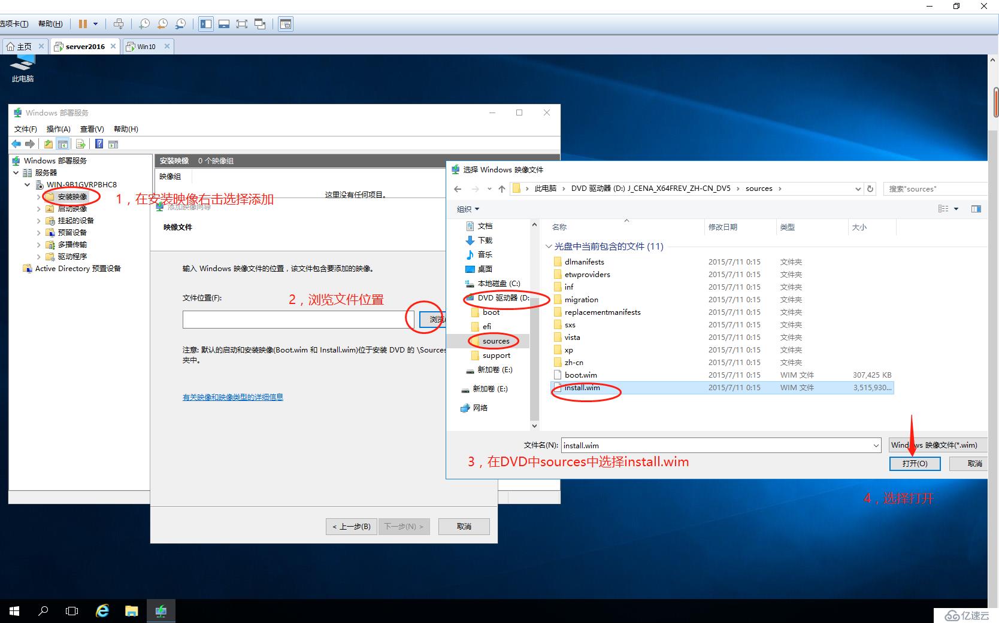This screenshot has width=999, height=623.
Task: Toggle show/hide action pane icon
Action: [113, 144]
